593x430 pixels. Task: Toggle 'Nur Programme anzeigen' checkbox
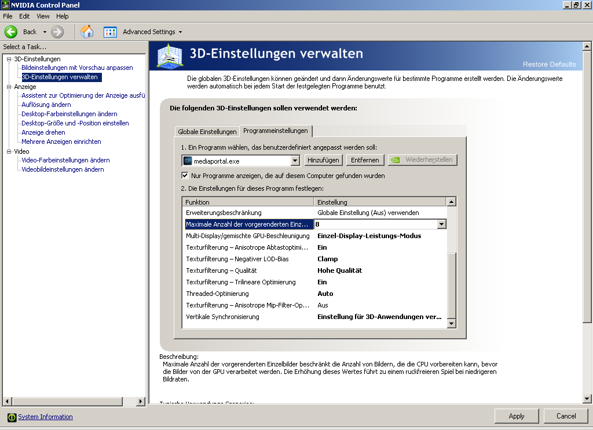(x=185, y=176)
